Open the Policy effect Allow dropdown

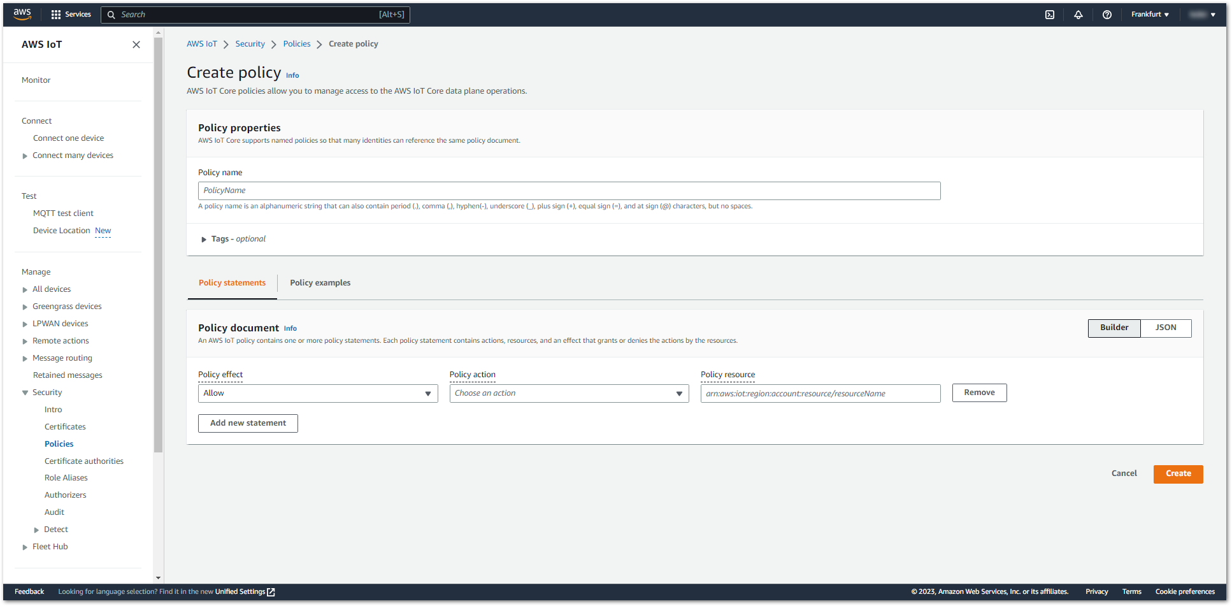click(x=318, y=393)
